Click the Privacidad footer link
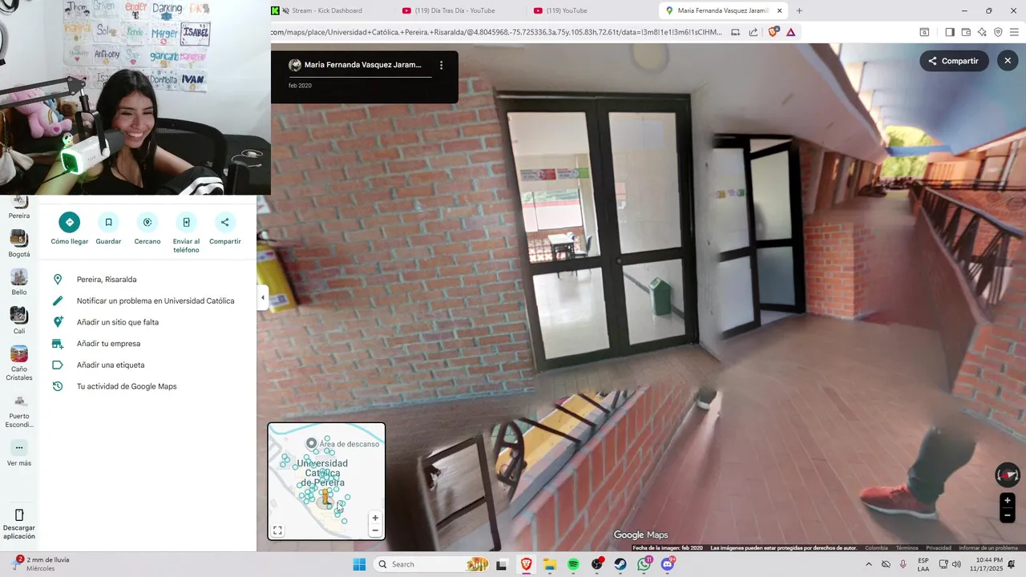The image size is (1026, 577). click(939, 548)
